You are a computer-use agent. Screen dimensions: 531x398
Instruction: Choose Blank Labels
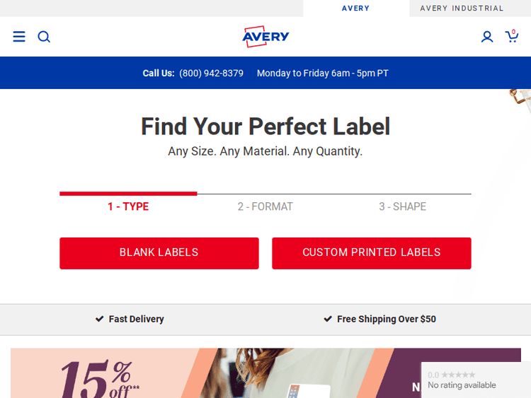click(159, 252)
